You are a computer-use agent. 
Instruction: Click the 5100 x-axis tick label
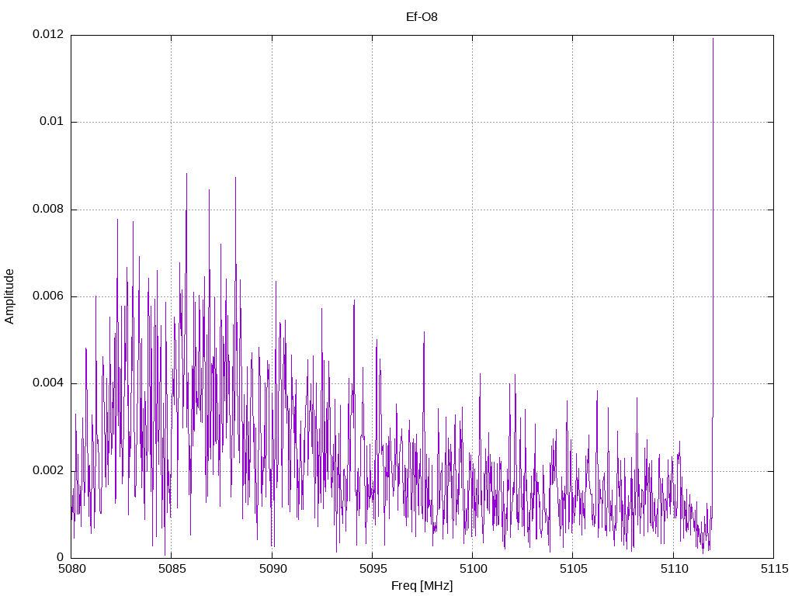[x=473, y=569]
